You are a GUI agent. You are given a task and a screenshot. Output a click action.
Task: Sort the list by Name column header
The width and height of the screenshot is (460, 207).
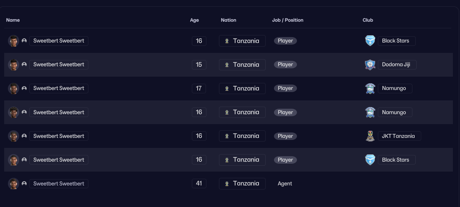13,20
